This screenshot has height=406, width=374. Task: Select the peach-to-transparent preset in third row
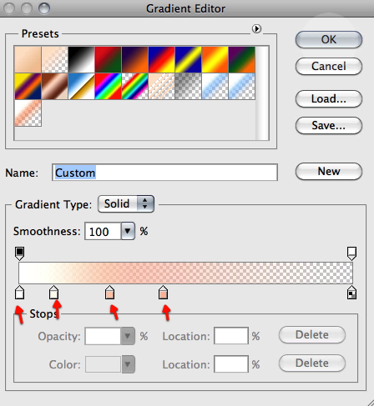pos(28,113)
